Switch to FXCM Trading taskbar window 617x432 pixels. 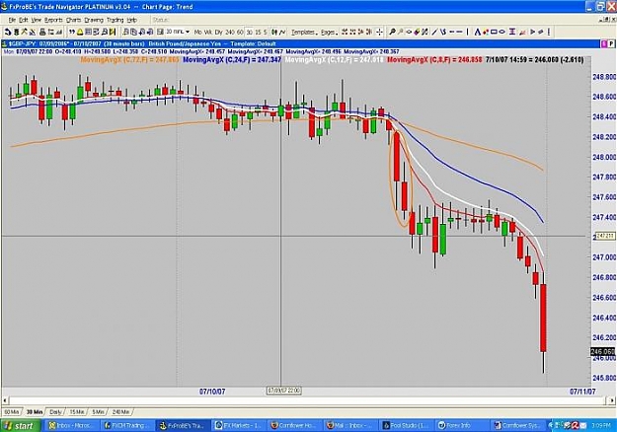tap(126, 426)
